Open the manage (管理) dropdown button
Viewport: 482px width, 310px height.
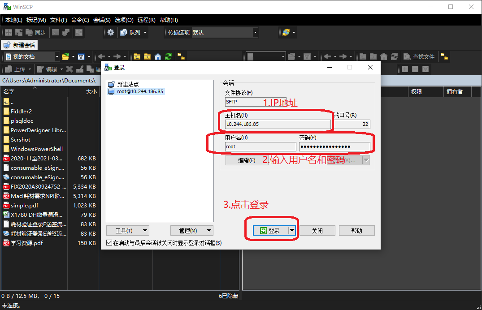pyautogui.click(x=191, y=230)
